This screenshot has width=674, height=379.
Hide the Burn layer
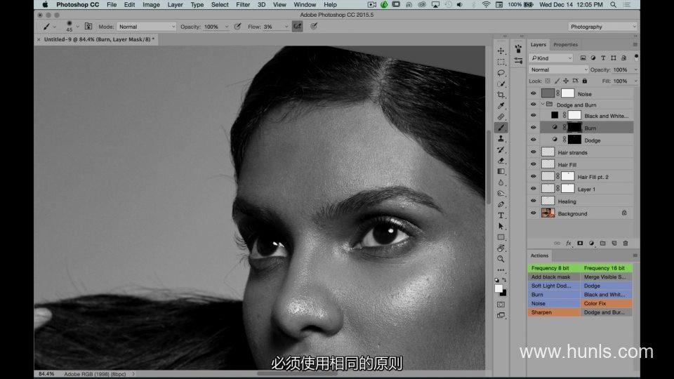coord(534,128)
